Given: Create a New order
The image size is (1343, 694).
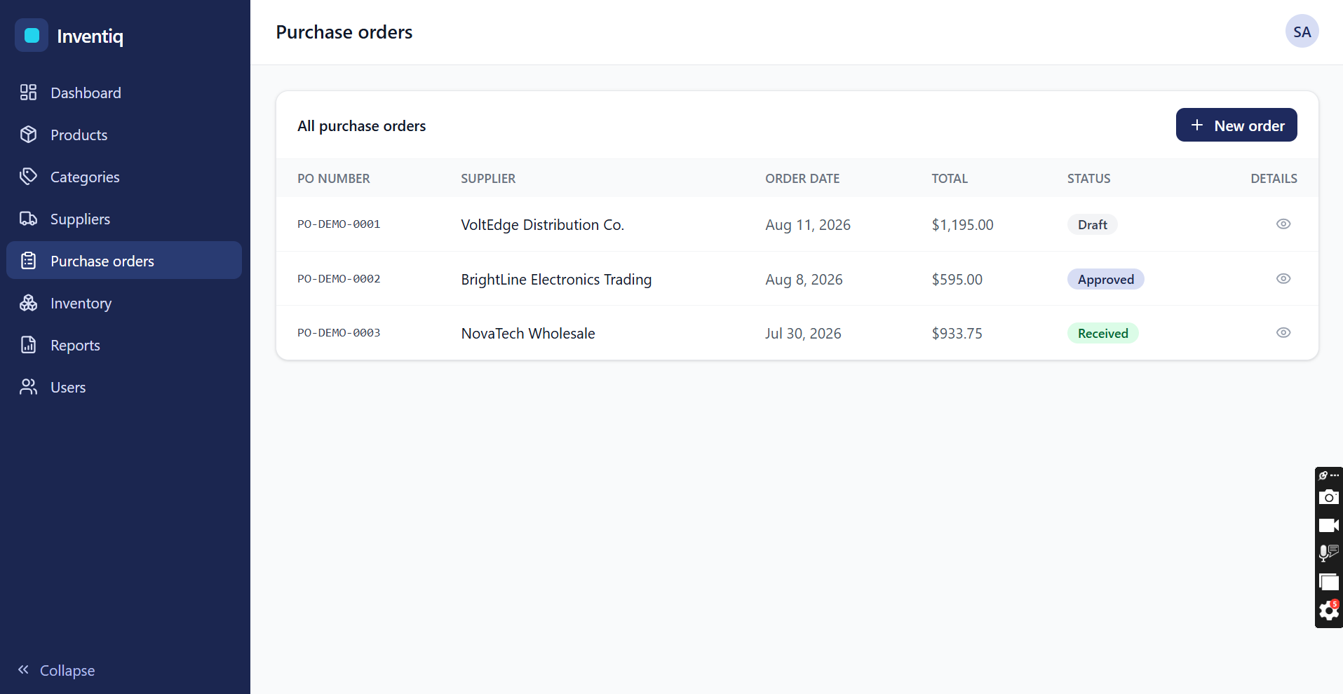Looking at the screenshot, I should (1236, 125).
